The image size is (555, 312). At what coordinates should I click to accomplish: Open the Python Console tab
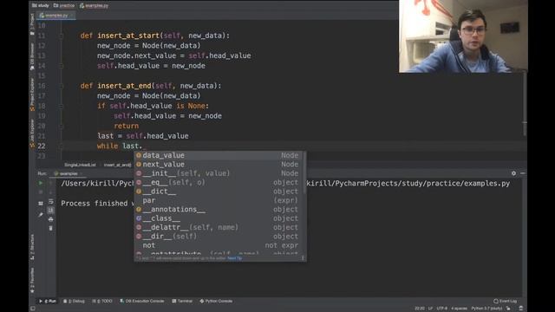pos(216,301)
